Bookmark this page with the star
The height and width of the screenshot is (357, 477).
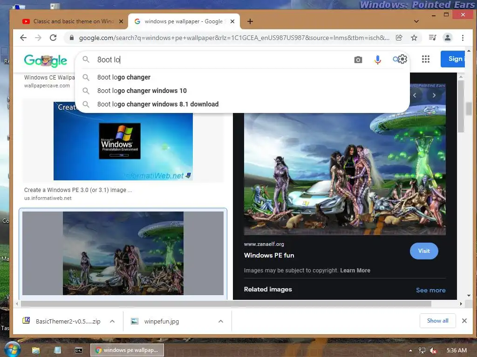tap(414, 38)
